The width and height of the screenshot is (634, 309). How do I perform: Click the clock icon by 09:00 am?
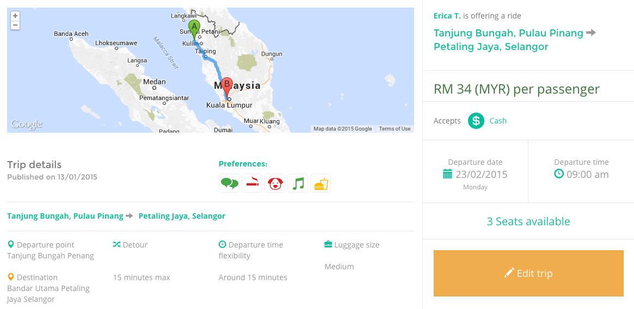[559, 174]
